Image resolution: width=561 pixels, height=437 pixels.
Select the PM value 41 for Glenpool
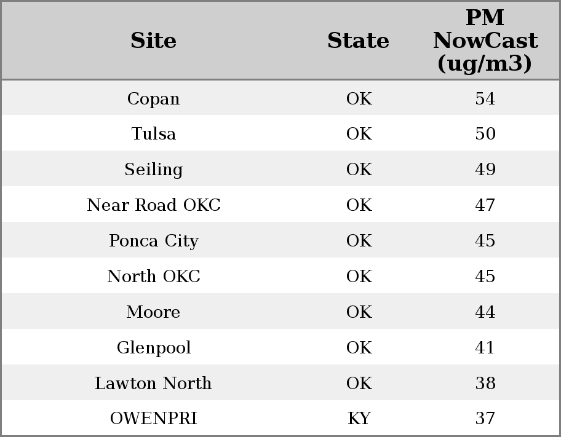pyautogui.click(x=485, y=348)
